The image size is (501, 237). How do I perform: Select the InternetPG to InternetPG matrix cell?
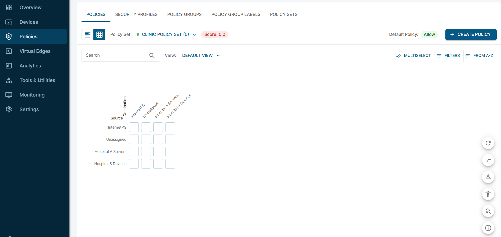[134, 127]
